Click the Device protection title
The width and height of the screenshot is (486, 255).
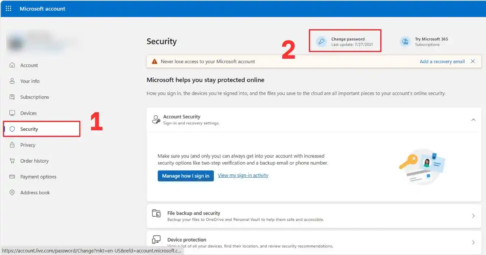click(187, 240)
